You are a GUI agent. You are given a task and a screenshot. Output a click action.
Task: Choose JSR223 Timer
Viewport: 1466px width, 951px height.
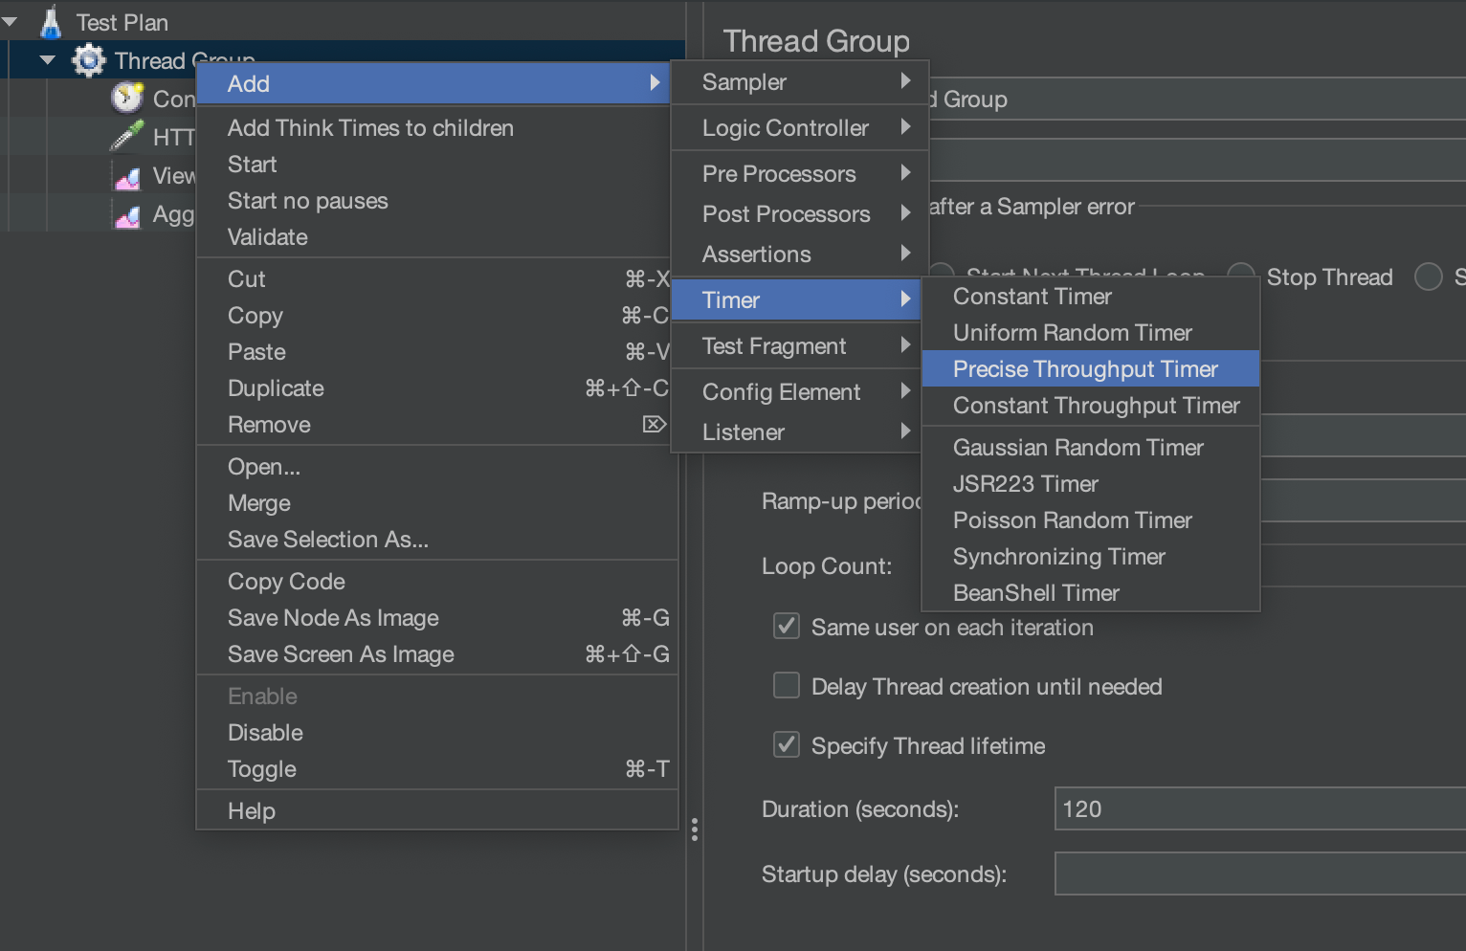(1091, 484)
